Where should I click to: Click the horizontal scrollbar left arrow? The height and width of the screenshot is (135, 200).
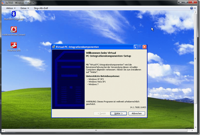pos(3,130)
